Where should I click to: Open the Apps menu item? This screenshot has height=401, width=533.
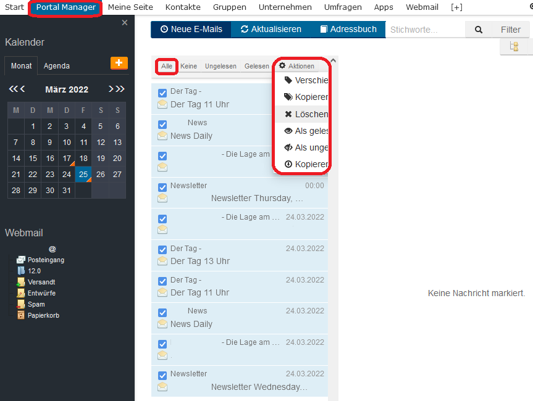pos(384,7)
